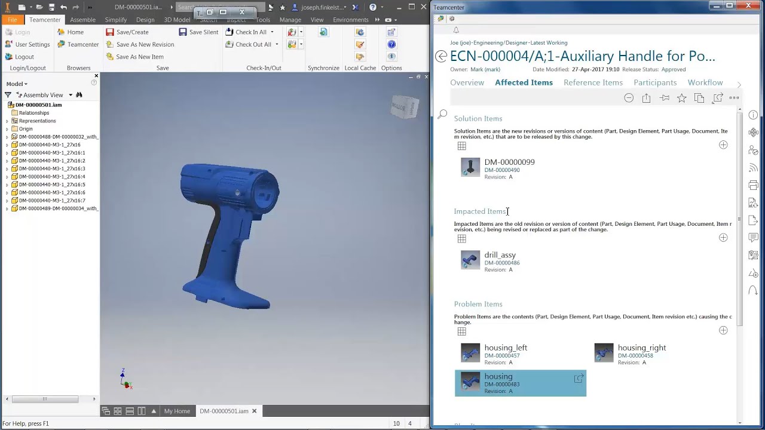Open the File menu tab
The image size is (765, 430).
tap(12, 20)
